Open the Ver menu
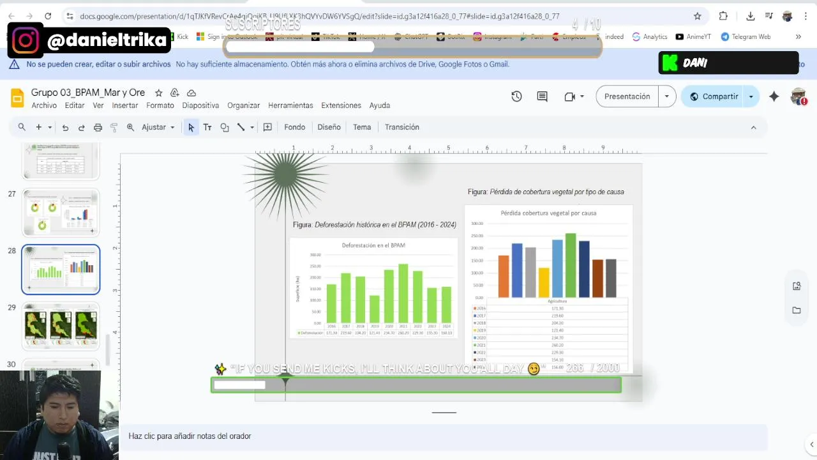817x460 pixels. (x=98, y=105)
